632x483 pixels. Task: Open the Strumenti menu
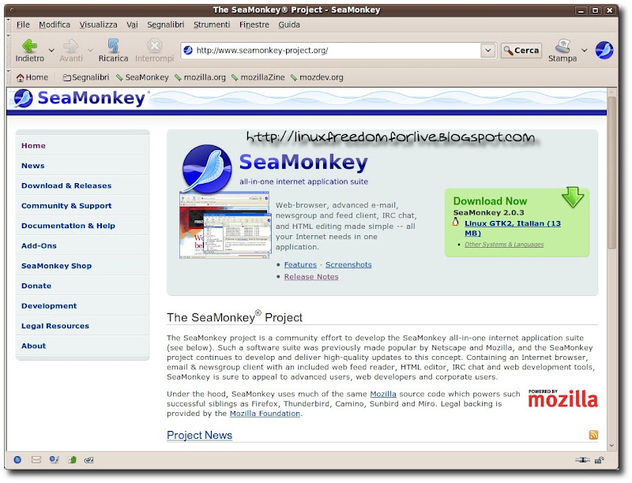click(x=212, y=24)
